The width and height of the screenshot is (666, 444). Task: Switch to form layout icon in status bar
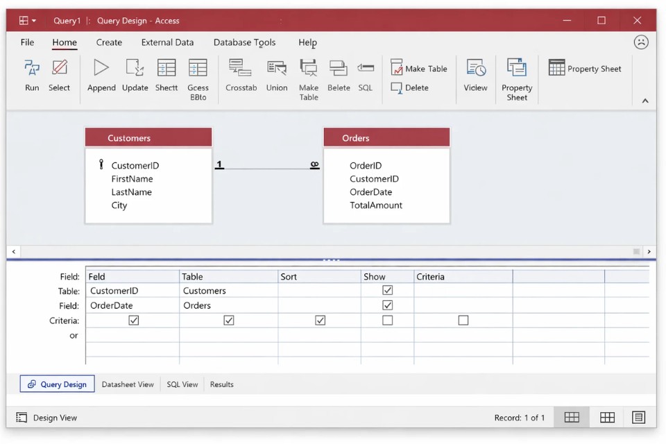pyautogui.click(x=638, y=417)
